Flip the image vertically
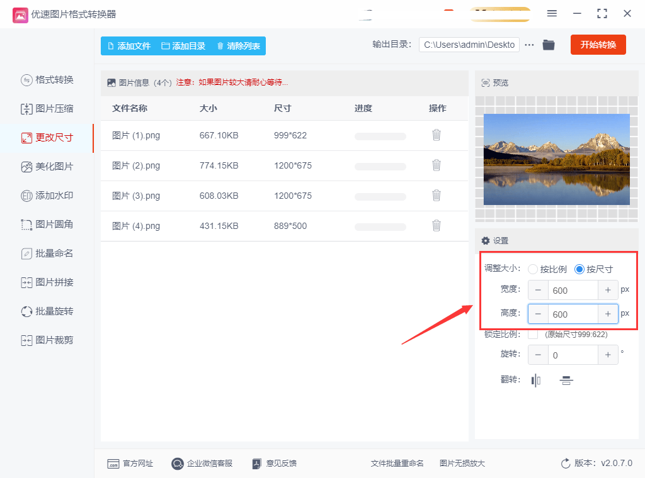645x478 pixels. tap(566, 380)
